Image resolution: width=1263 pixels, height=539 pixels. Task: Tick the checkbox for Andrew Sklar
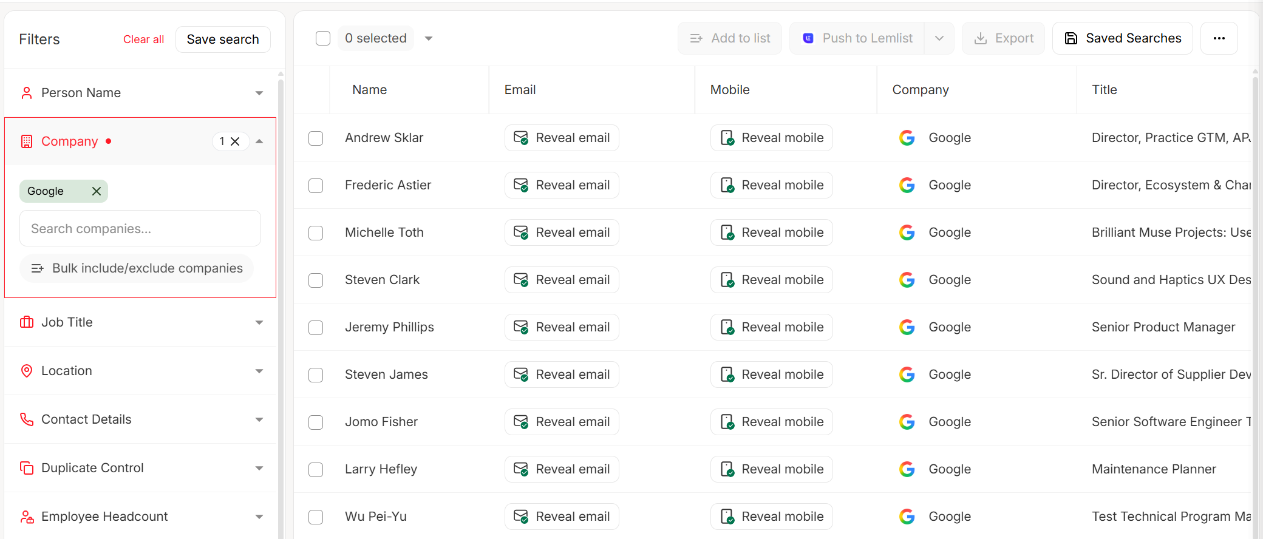[x=316, y=138]
